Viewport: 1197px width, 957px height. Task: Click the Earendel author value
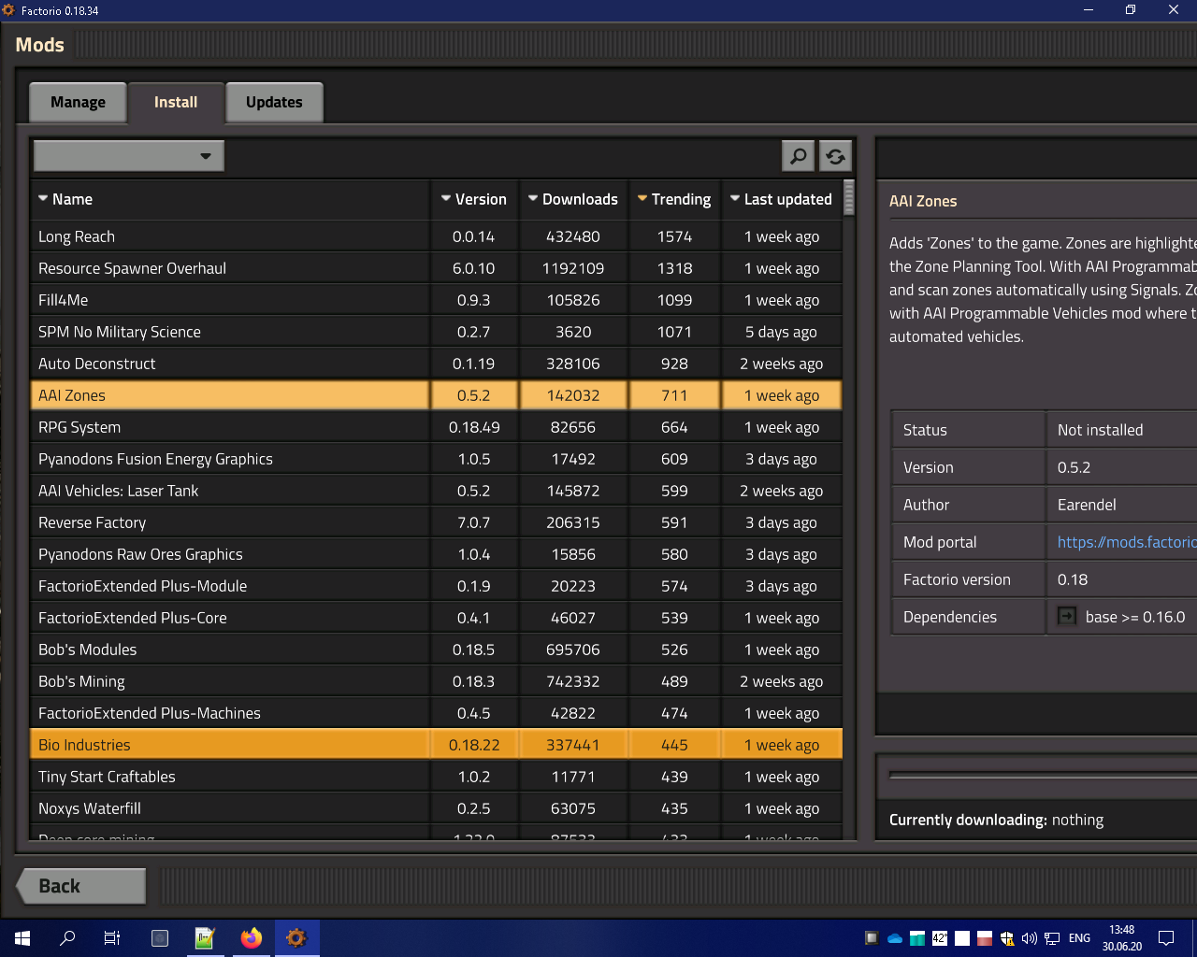1087,505
